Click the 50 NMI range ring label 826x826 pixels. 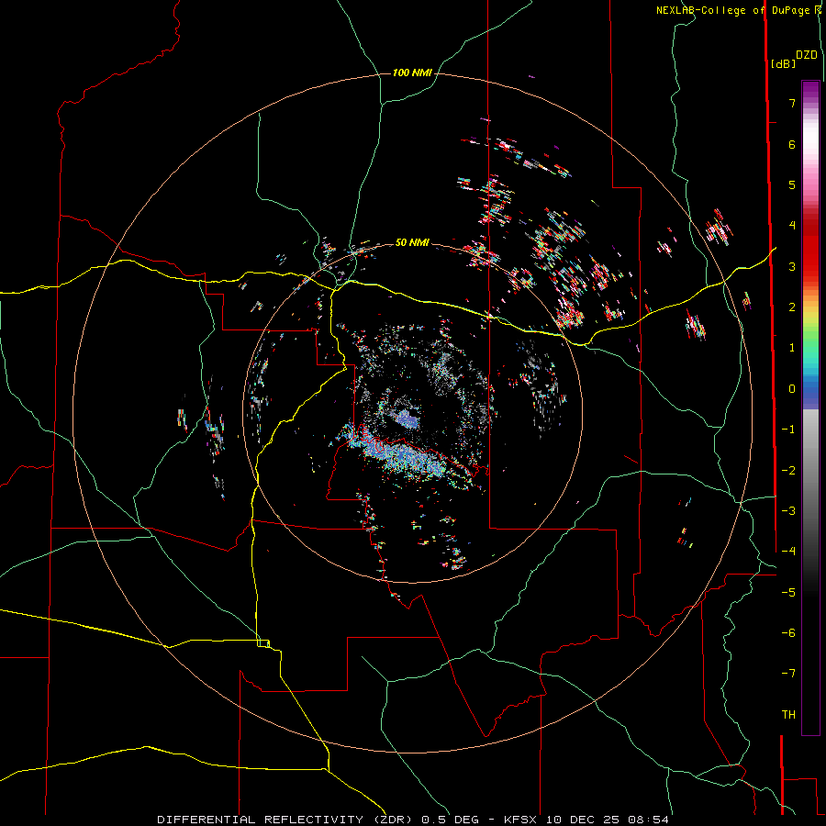point(412,242)
